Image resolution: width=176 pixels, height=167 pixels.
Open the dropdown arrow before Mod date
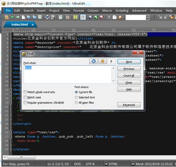pos(133,164)
